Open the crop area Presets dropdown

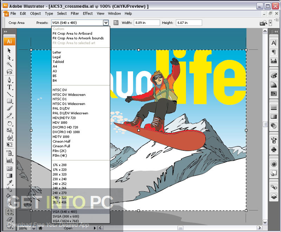[106, 22]
